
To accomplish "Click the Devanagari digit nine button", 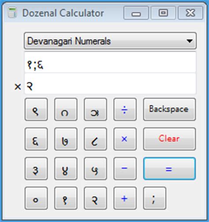I will pyautogui.click(x=36, y=109).
